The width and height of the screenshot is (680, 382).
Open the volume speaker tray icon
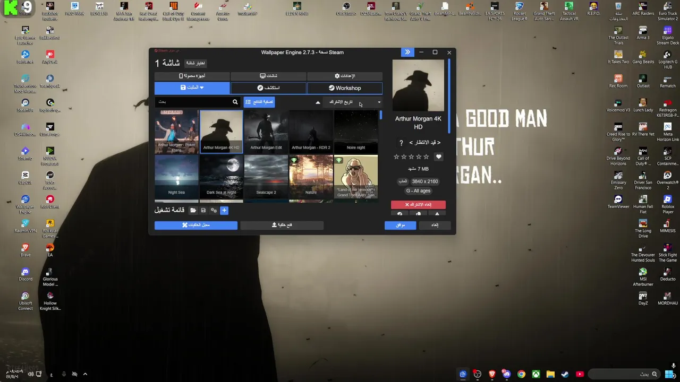30,374
